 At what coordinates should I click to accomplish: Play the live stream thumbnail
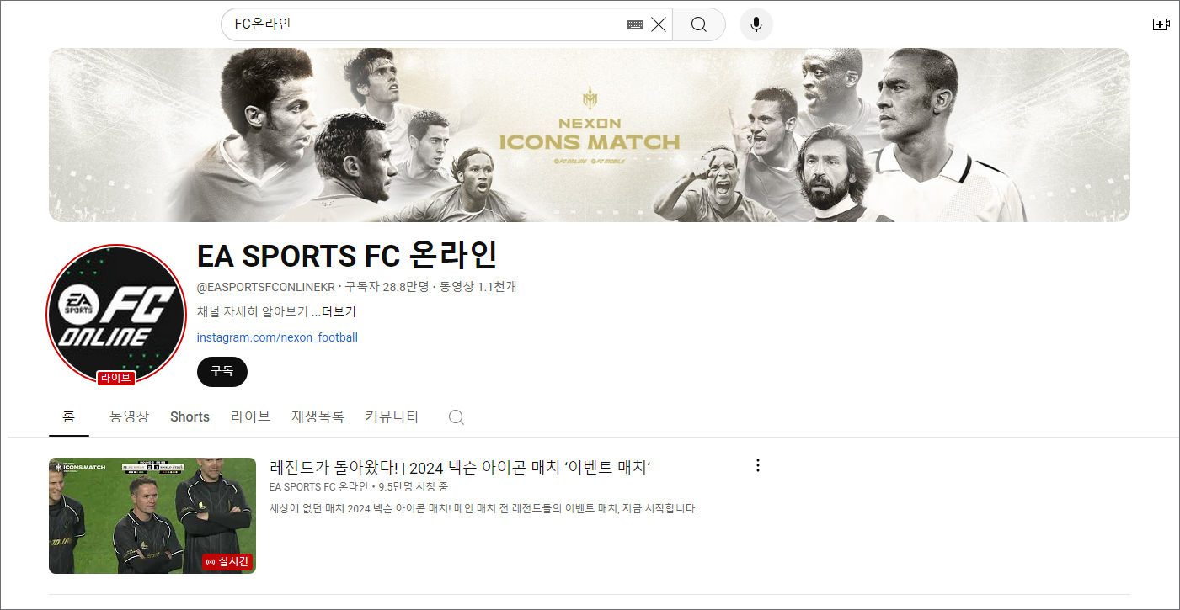152,516
